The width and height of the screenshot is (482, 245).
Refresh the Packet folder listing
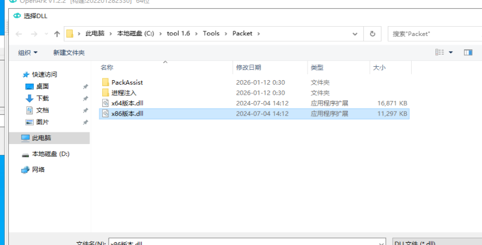click(x=372, y=34)
